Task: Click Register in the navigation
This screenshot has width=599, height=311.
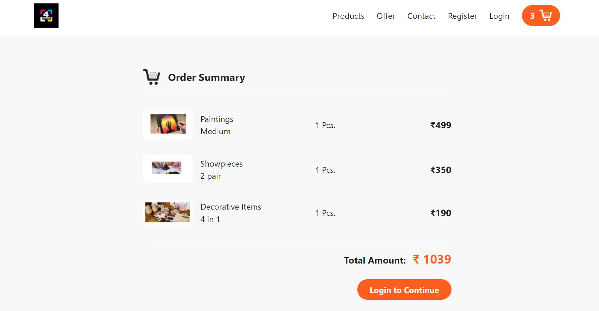Action: tap(462, 16)
